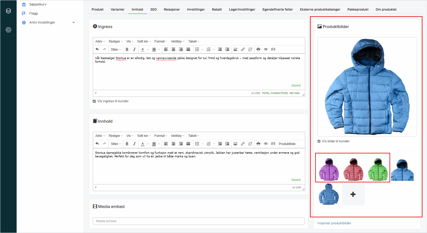Click insert link icon in the Innhold editor
The width and height of the screenshot is (427, 233).
243,144
